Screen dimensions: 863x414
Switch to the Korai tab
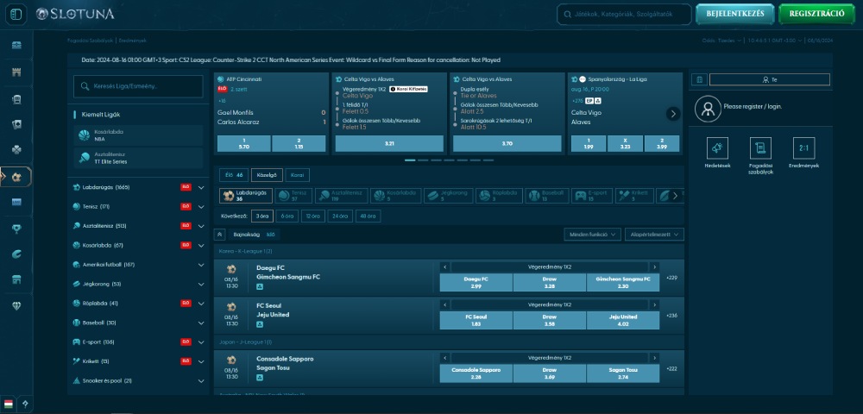296,175
